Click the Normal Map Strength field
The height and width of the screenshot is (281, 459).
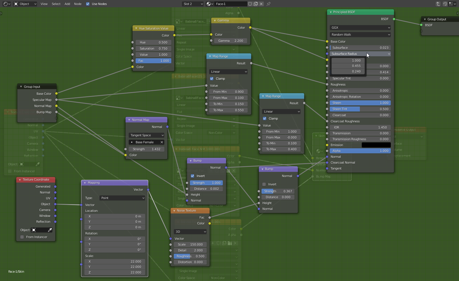point(147,149)
